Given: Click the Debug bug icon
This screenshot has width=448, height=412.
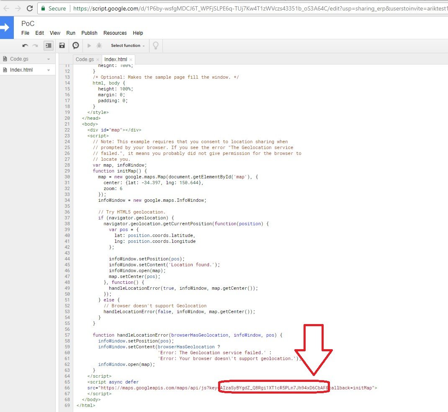Looking at the screenshot, I should 99,45.
